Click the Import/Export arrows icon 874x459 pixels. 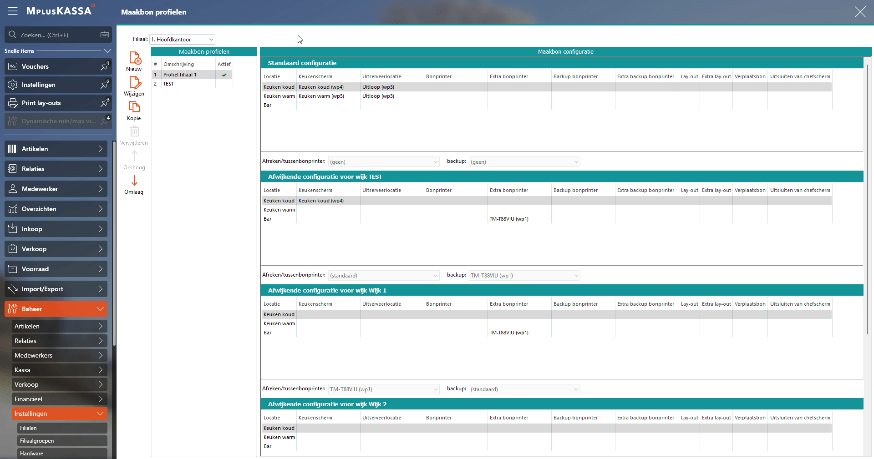[x=13, y=289]
